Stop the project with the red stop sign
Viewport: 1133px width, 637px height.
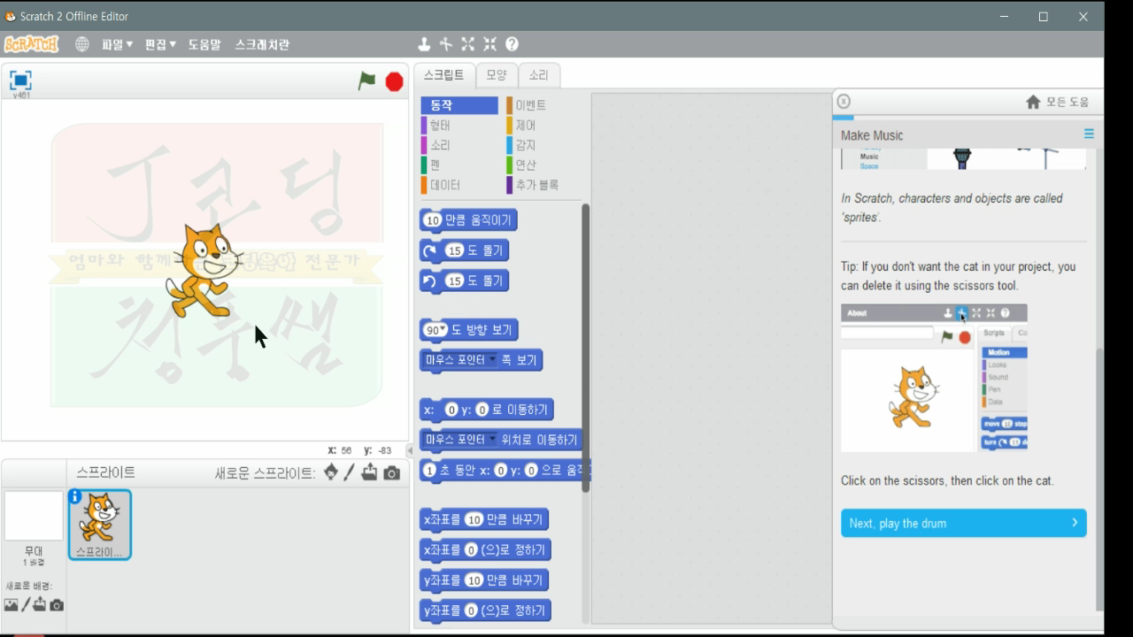[x=395, y=82]
